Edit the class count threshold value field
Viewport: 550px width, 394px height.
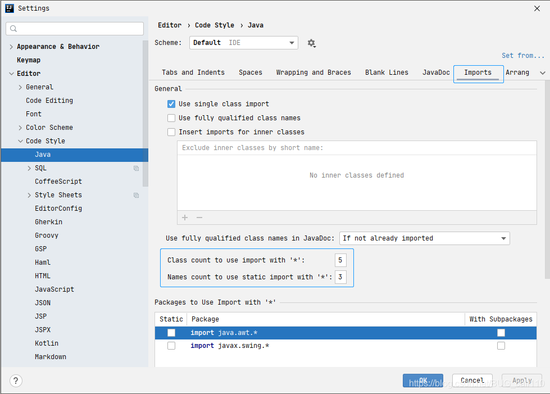click(340, 260)
